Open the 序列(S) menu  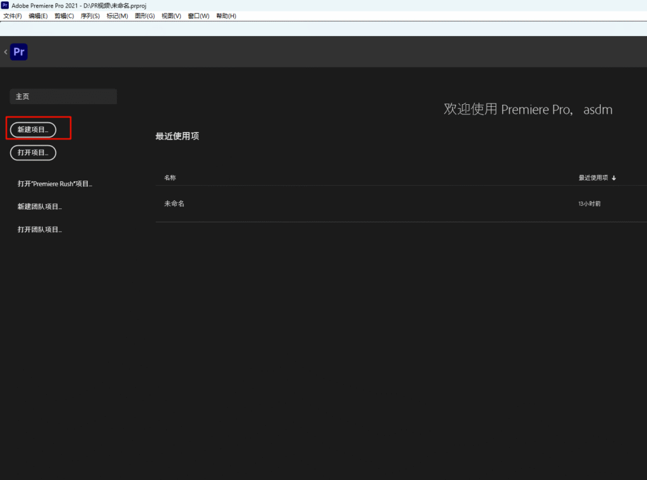point(90,16)
